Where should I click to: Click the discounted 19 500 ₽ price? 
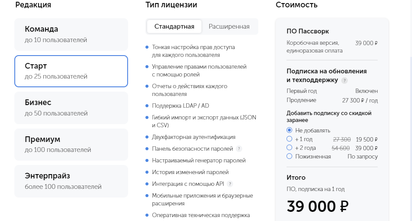point(367,139)
